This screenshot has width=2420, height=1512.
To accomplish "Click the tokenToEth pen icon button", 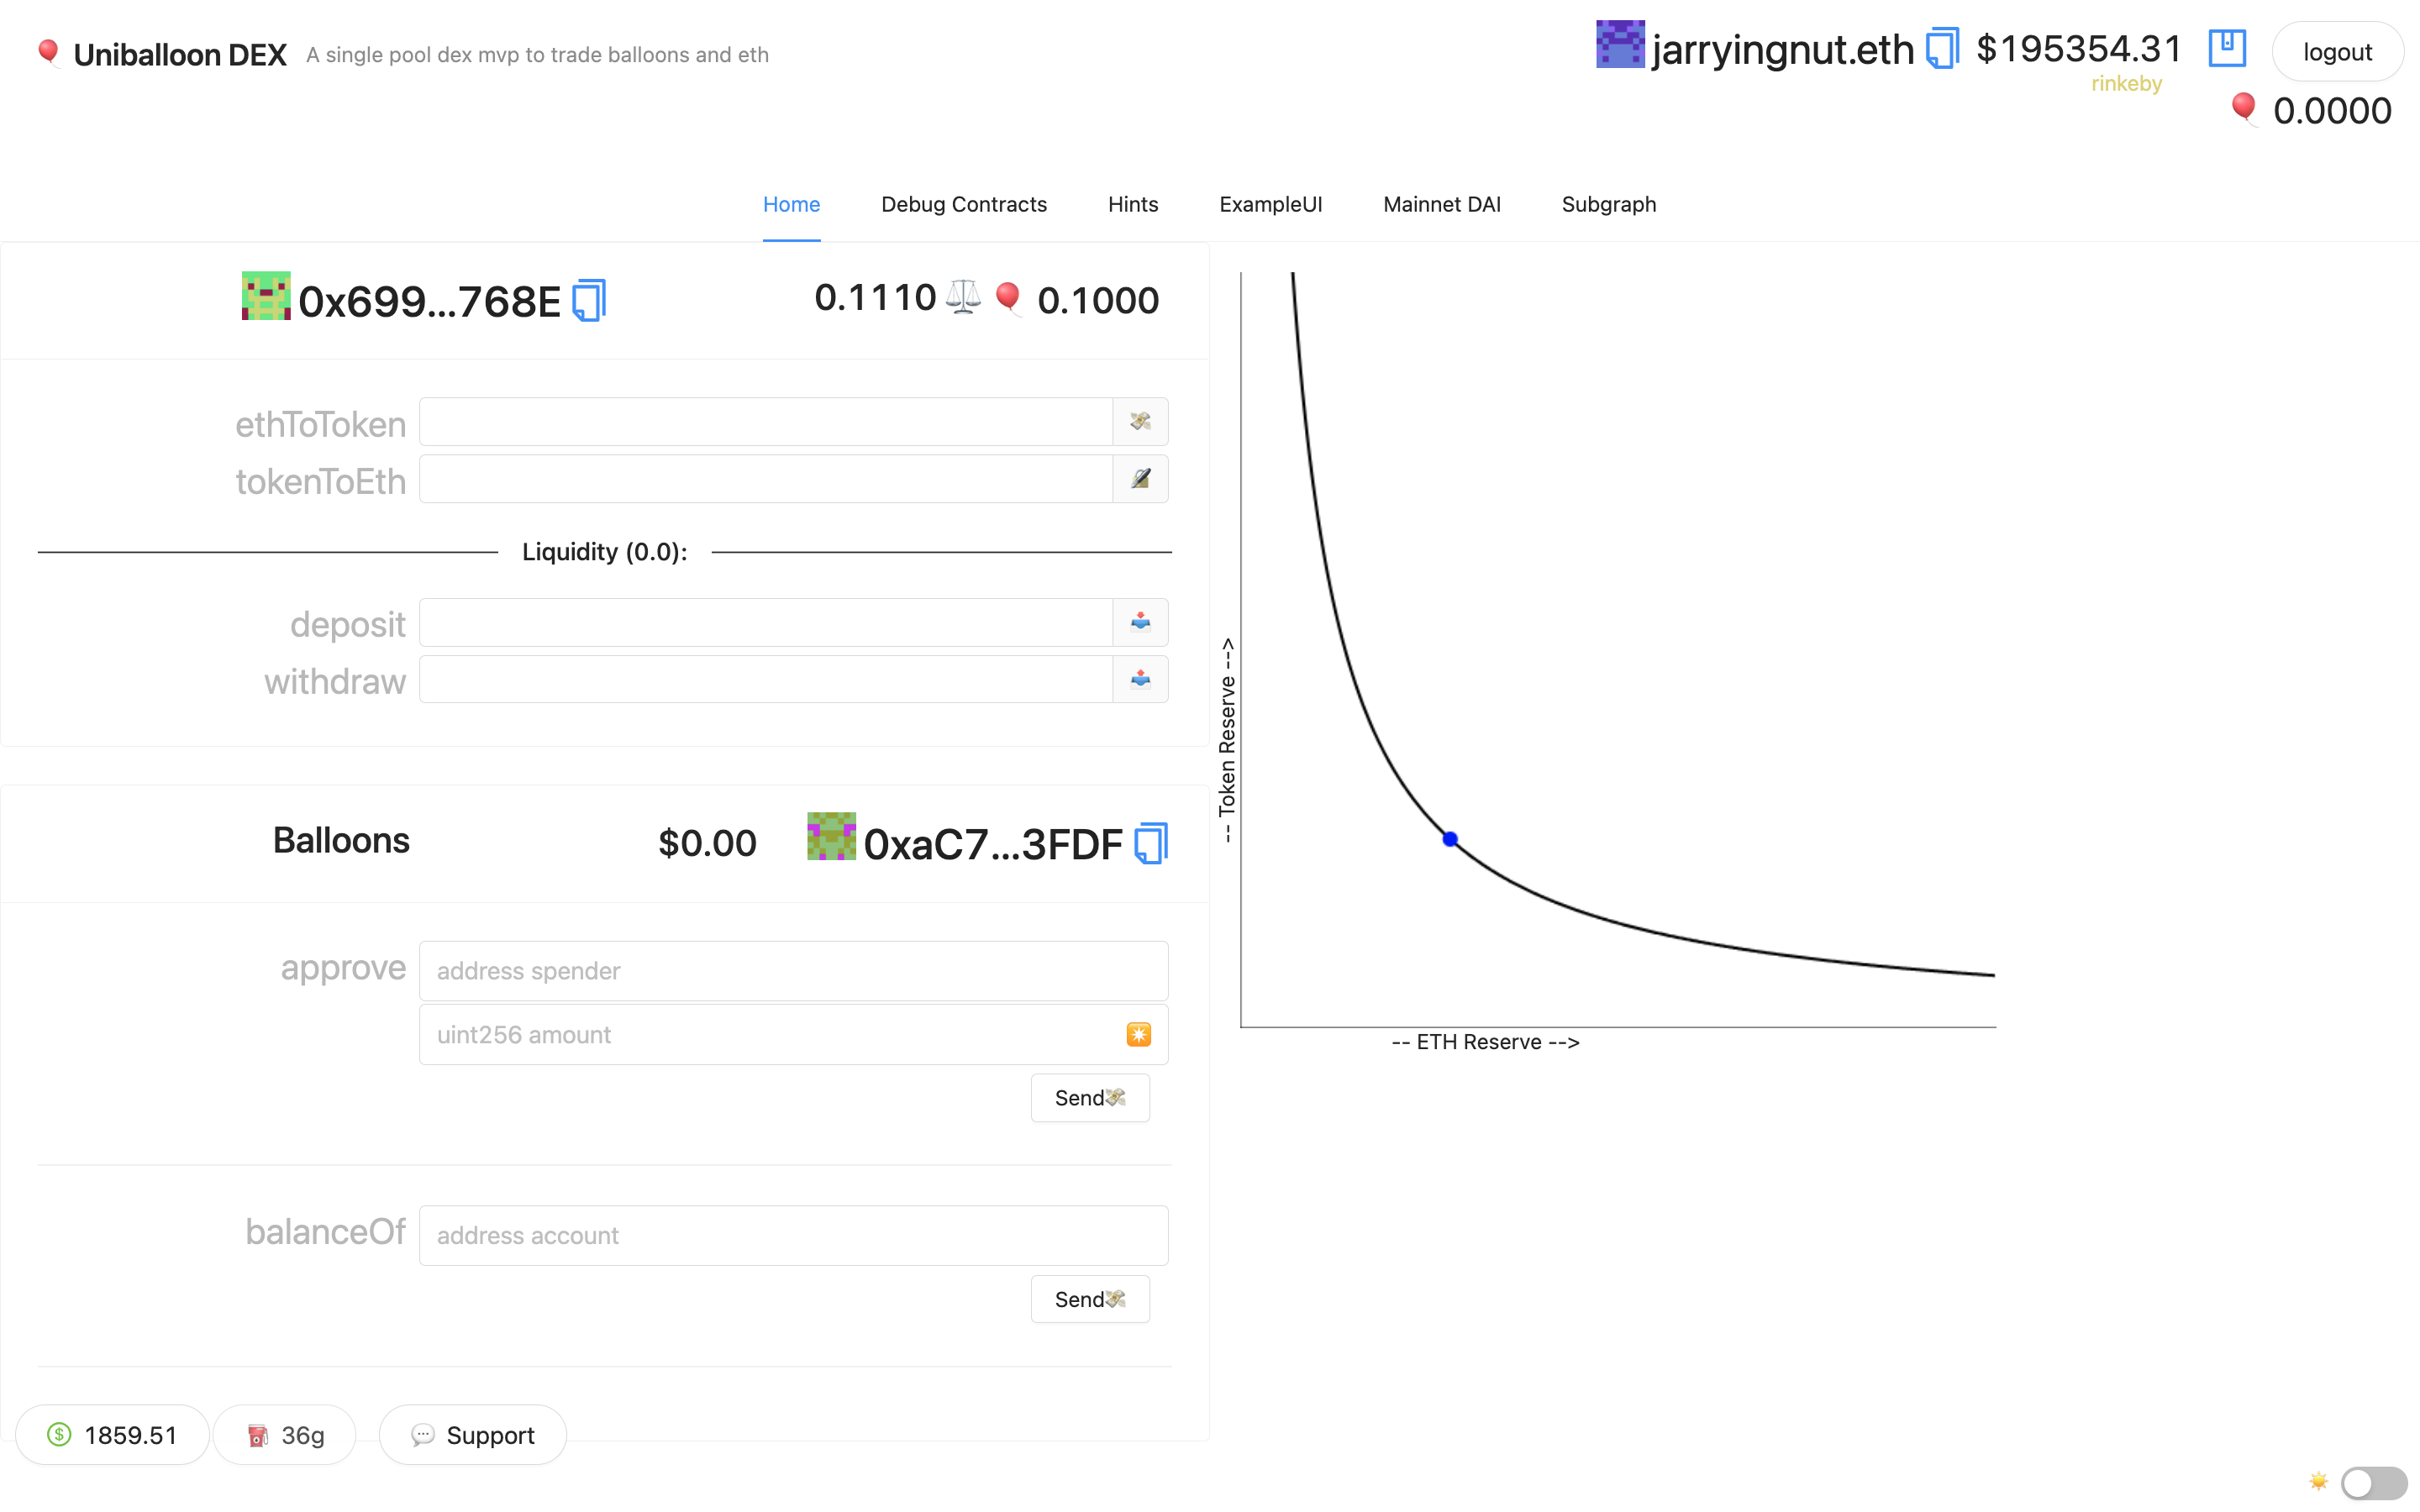I will pyautogui.click(x=1140, y=479).
